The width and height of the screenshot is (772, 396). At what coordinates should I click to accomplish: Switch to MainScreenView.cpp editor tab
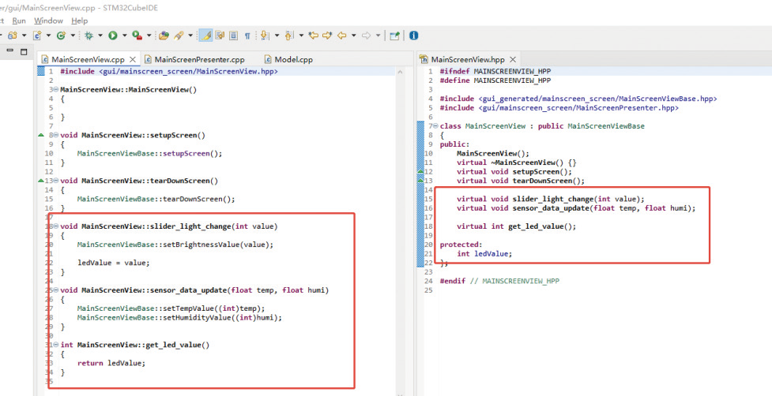click(88, 59)
